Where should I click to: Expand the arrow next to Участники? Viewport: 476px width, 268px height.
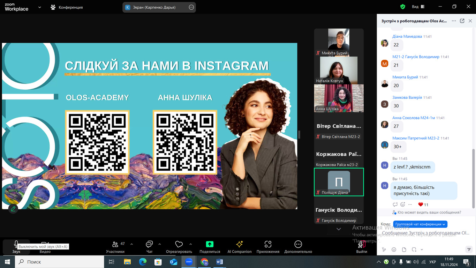click(132, 244)
